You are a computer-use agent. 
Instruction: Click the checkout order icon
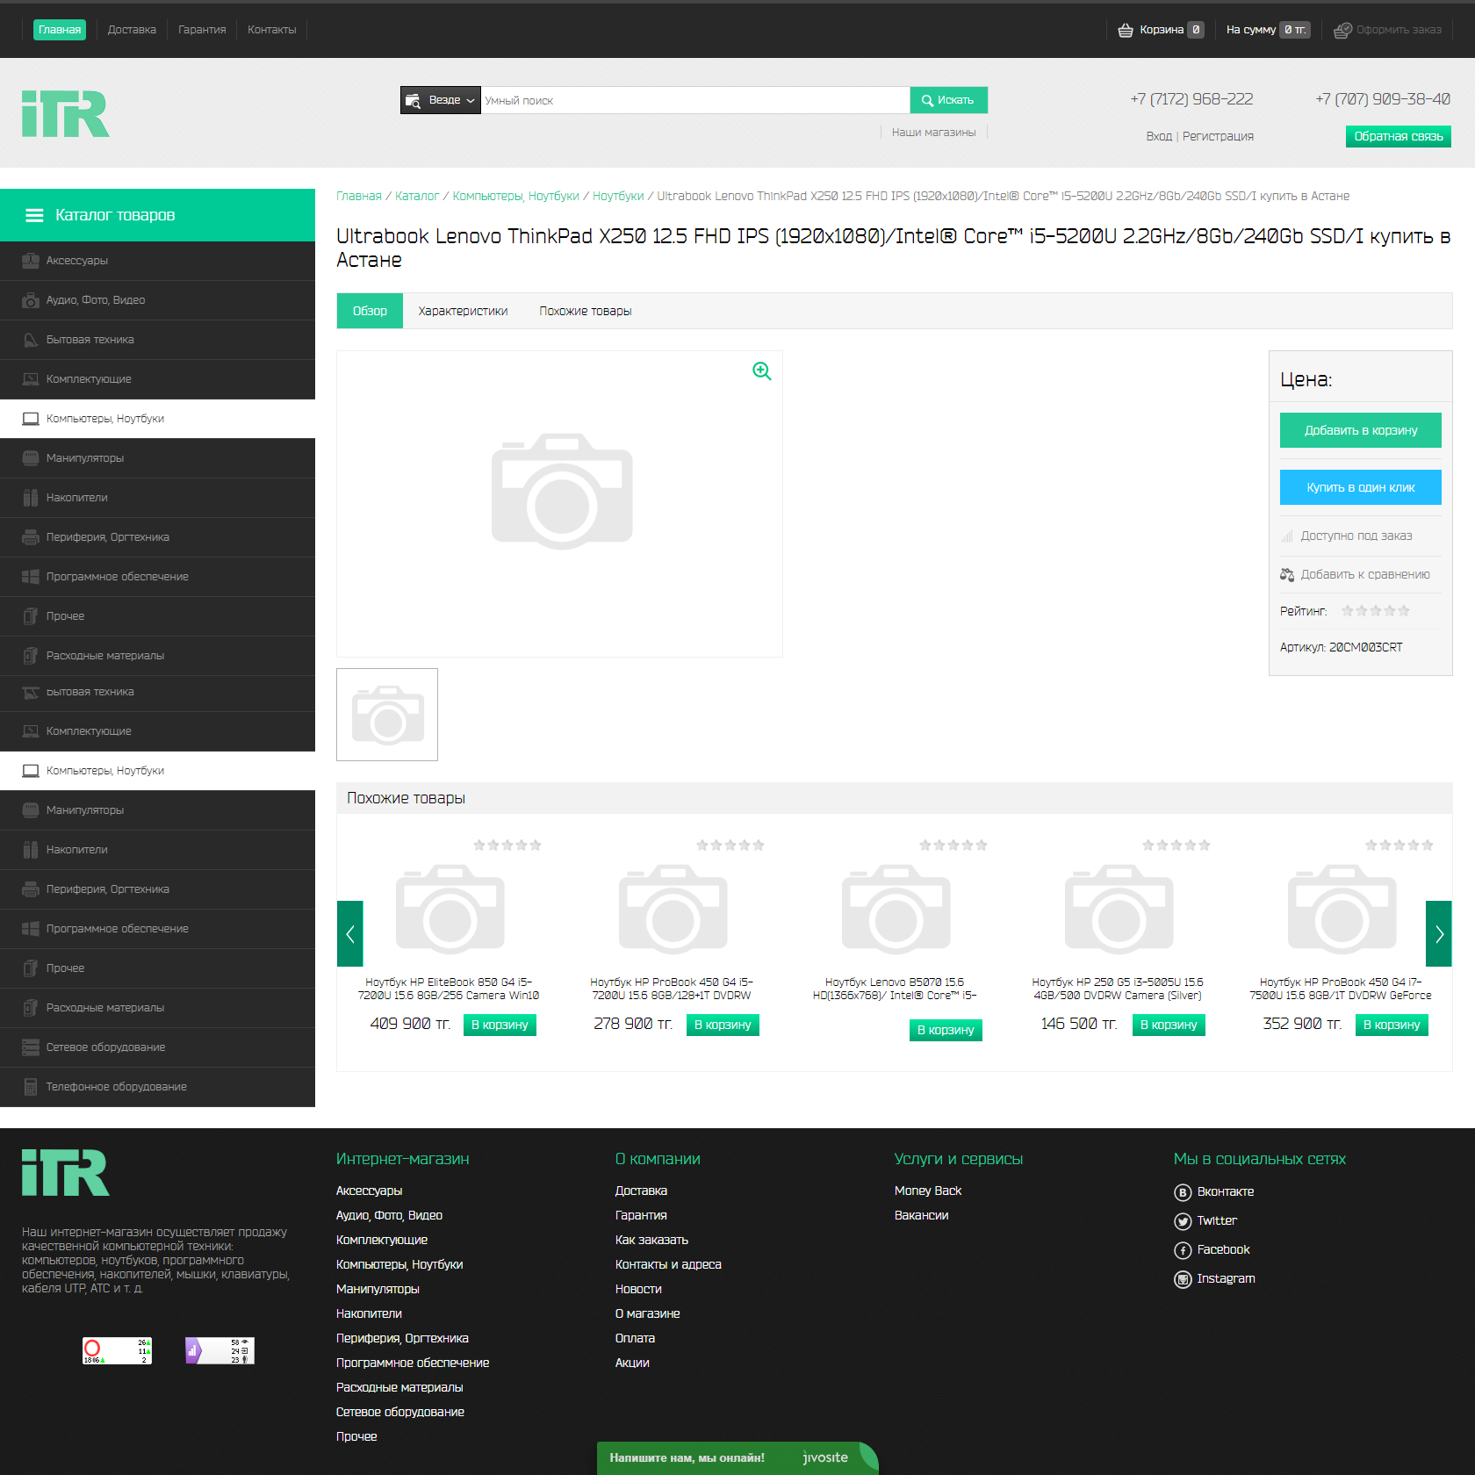point(1342,30)
